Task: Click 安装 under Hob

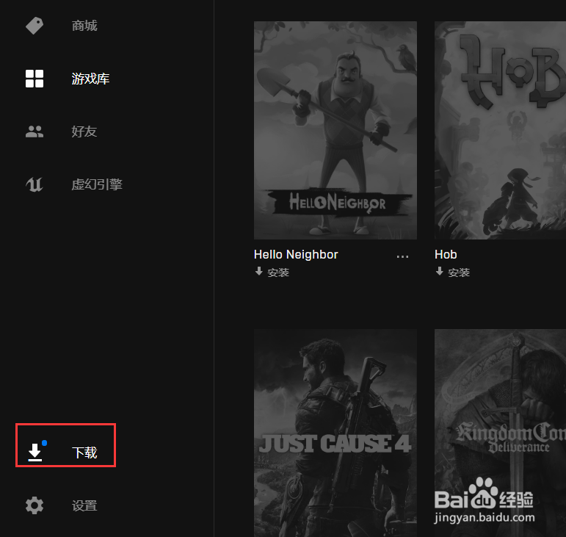Action: (x=459, y=273)
